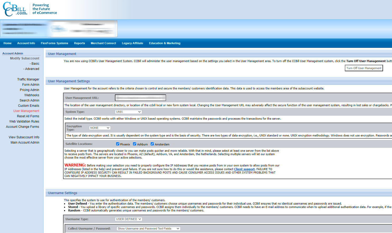Open Search Admin
Image resolution: width=392 pixels, height=233 pixels.
click(x=29, y=100)
